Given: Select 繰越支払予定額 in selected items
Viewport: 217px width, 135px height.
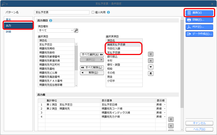Looking at the screenshot, I should click(124, 44).
